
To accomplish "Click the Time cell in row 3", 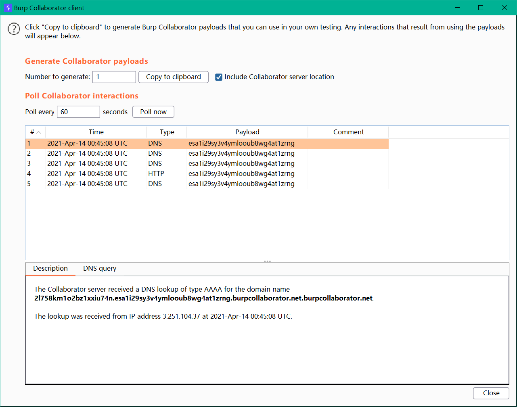I will click(x=96, y=164).
